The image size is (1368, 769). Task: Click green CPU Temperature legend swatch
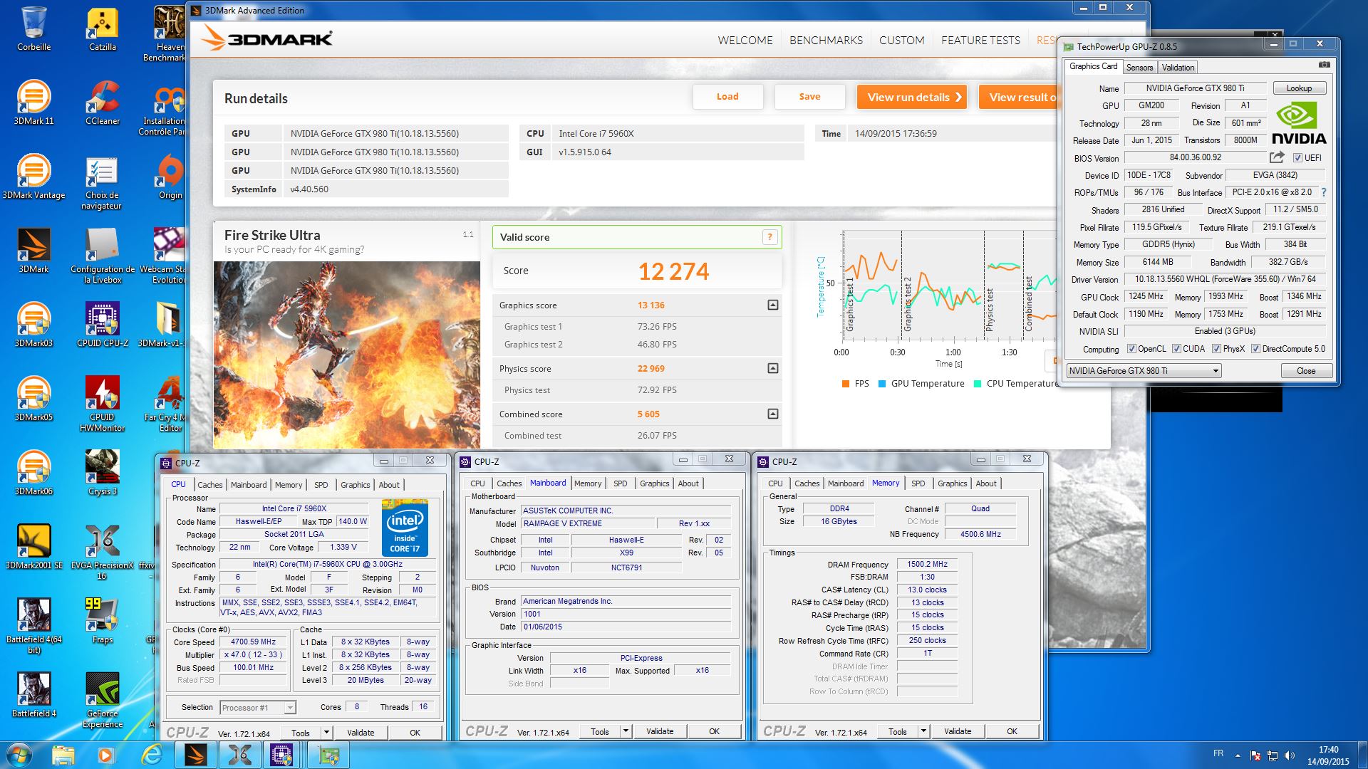click(x=978, y=384)
